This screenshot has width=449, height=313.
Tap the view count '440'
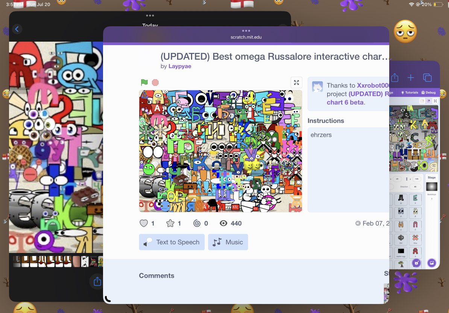click(x=236, y=223)
